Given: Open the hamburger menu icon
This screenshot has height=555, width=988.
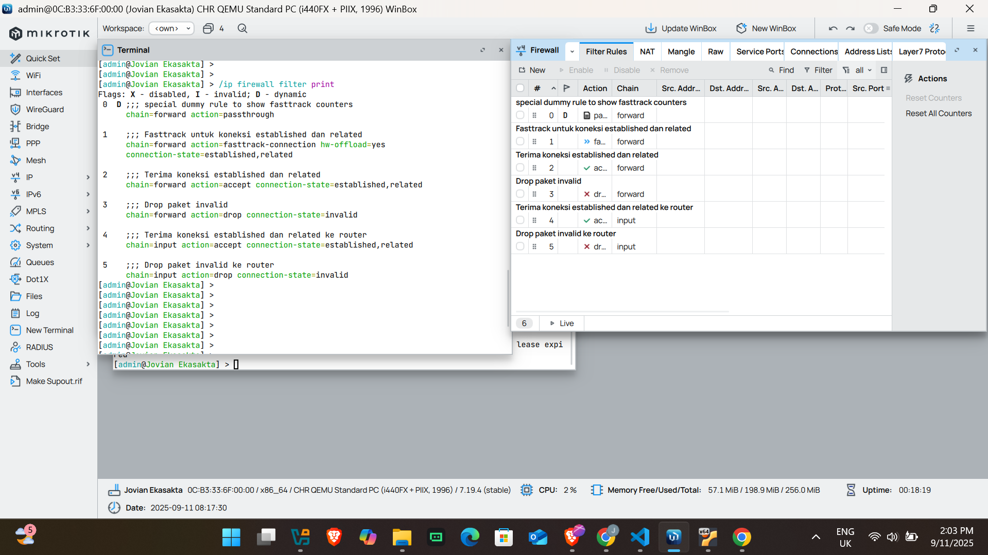Looking at the screenshot, I should tap(970, 28).
